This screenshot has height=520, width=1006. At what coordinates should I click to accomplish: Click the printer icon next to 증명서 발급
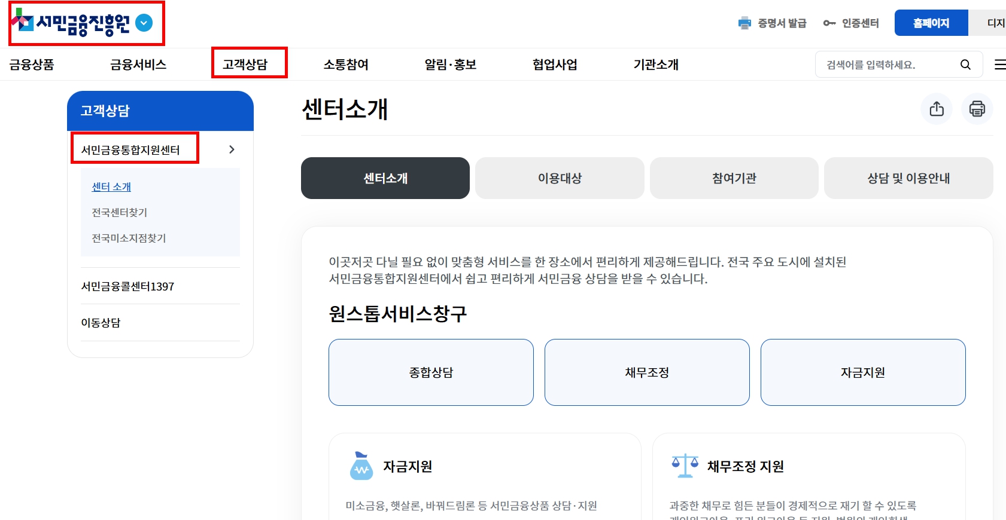click(x=744, y=23)
